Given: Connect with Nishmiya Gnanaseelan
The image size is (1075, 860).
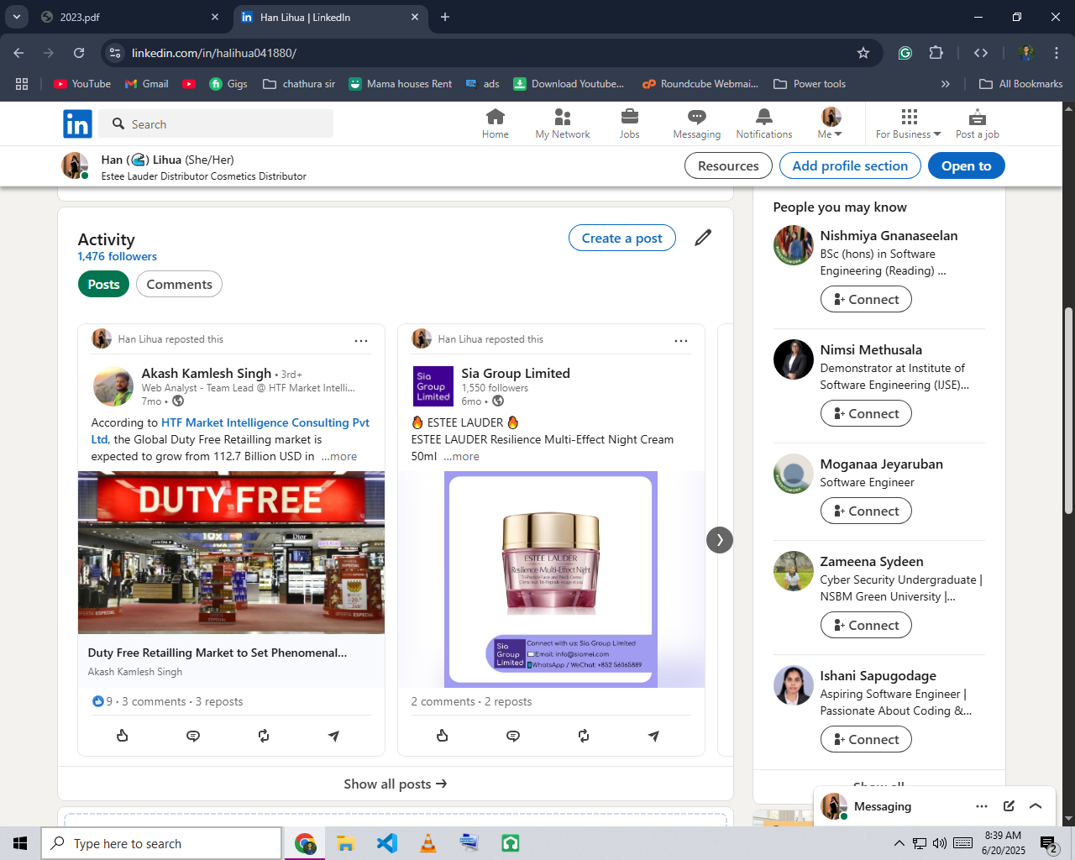Looking at the screenshot, I should [x=866, y=300].
